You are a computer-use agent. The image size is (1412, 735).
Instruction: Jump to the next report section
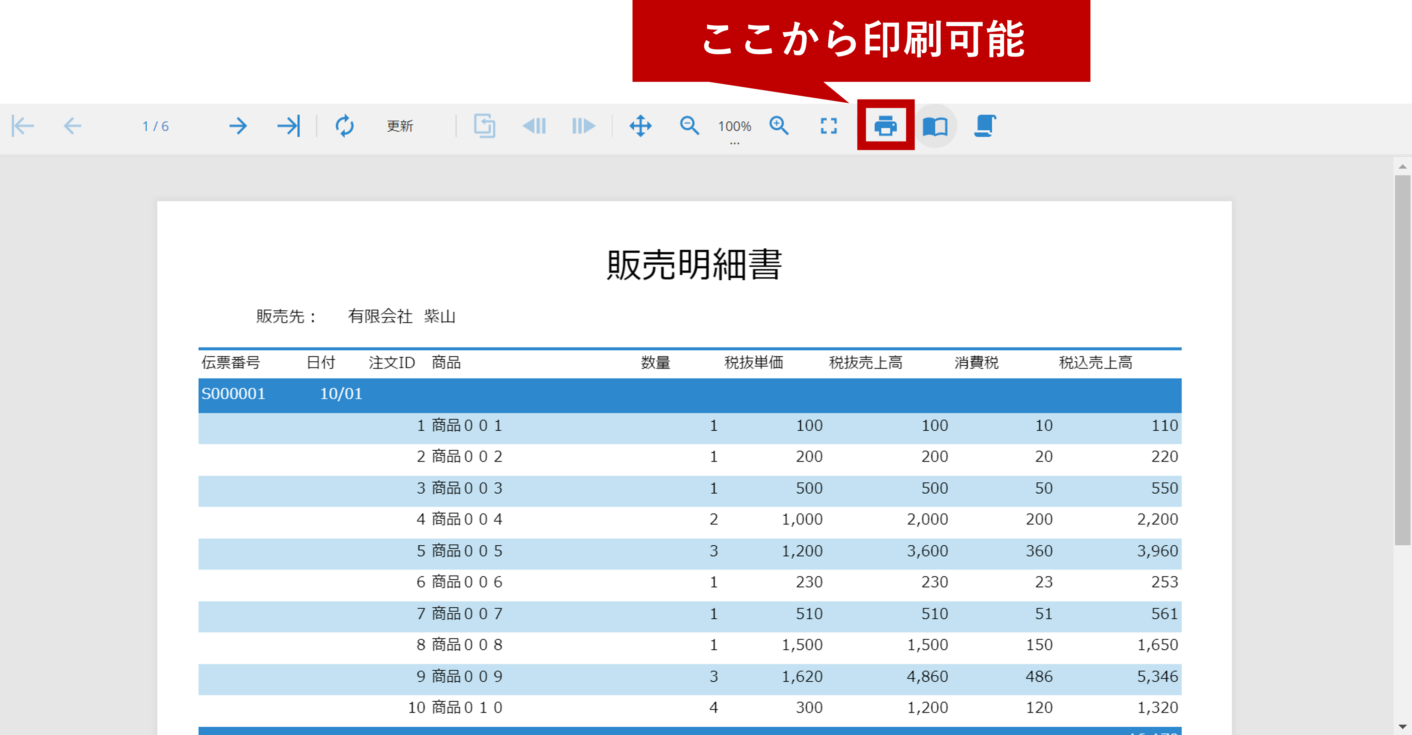pyautogui.click(x=583, y=125)
